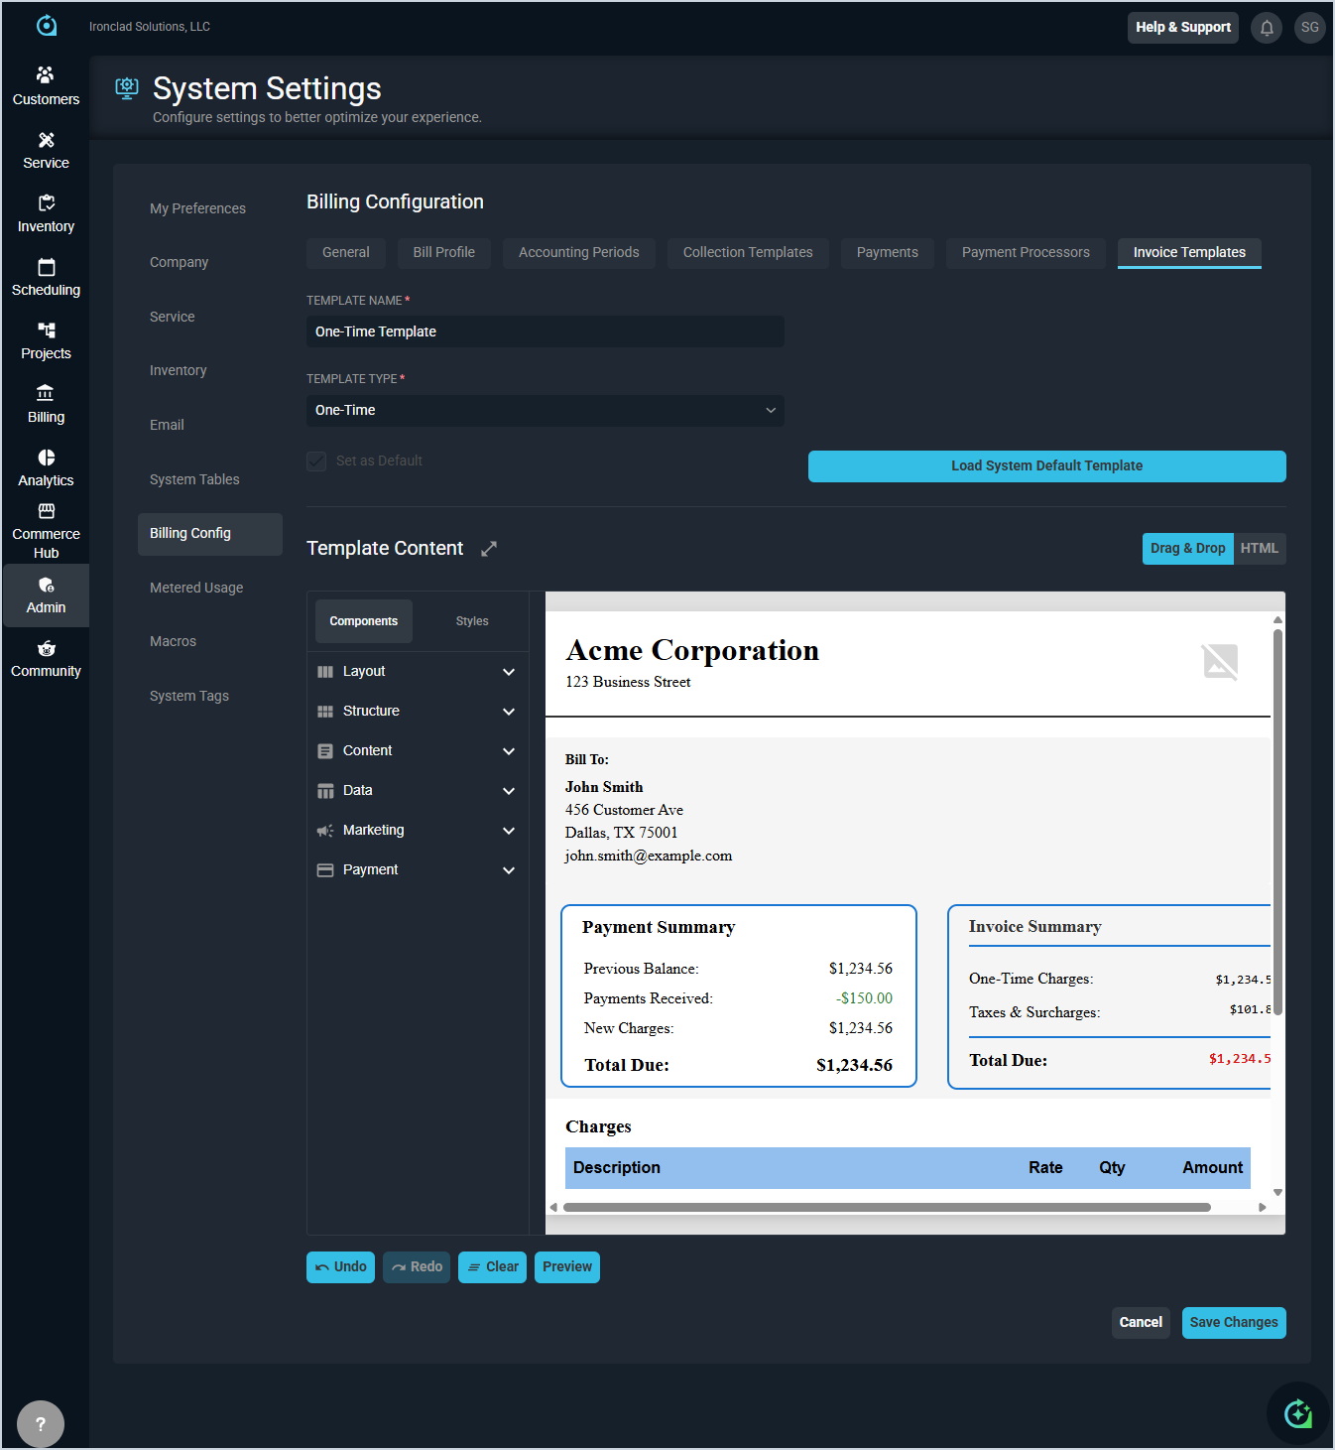Open Help & Support
Image resolution: width=1335 pixels, height=1450 pixels.
pos(1183,28)
